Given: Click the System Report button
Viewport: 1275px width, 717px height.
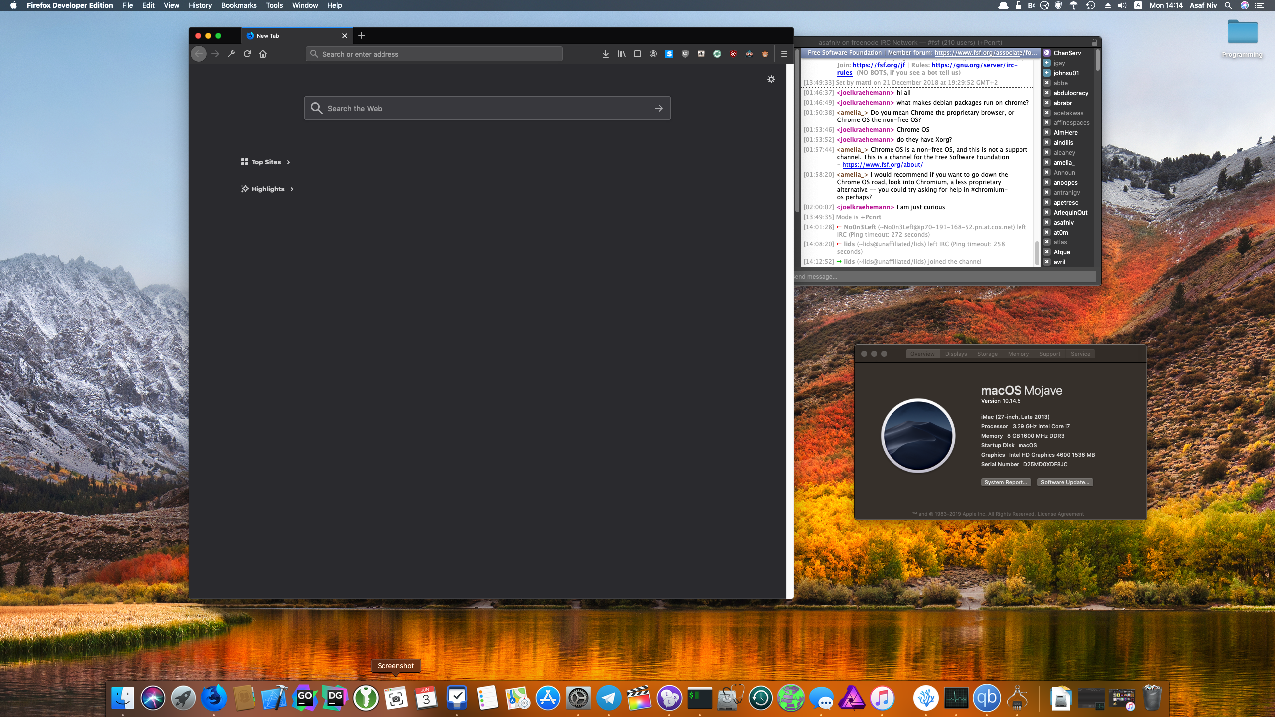Looking at the screenshot, I should [x=1006, y=482].
